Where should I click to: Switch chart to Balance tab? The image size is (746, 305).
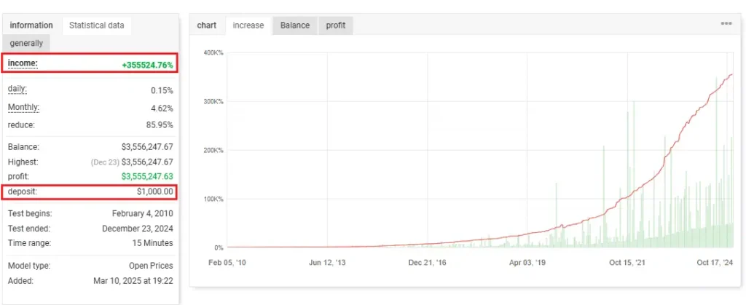coord(295,25)
